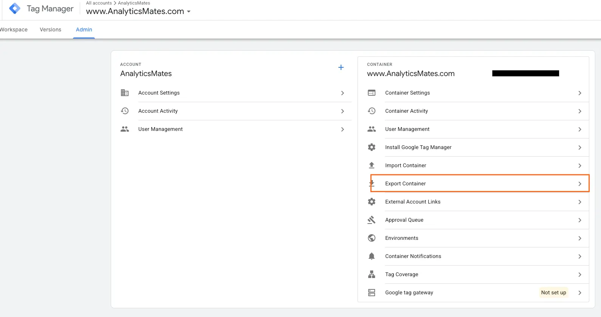Click the Approval Queue gavel icon
The width and height of the screenshot is (601, 317).
(x=372, y=220)
